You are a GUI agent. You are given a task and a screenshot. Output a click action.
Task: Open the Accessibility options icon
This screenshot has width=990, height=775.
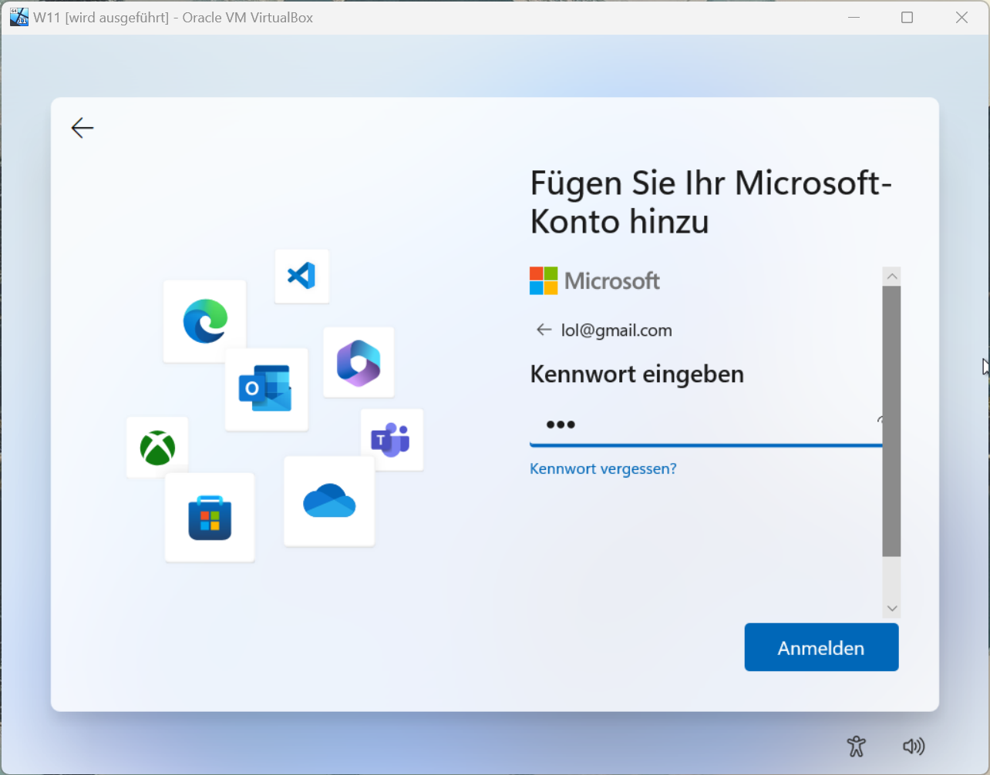(x=856, y=746)
